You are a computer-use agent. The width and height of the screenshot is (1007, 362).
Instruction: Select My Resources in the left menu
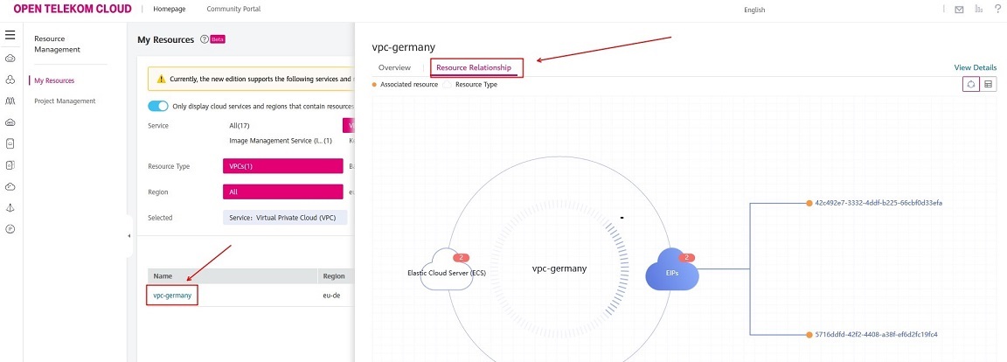point(54,80)
